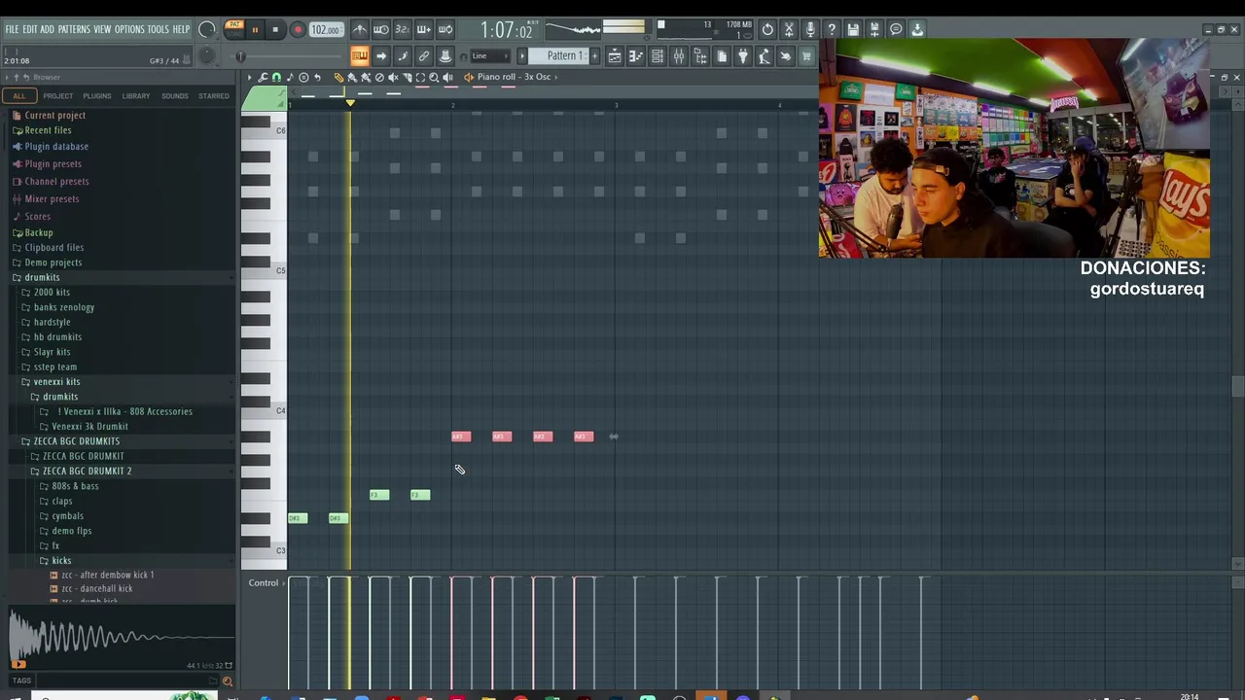Open the mixer window icon
The image size is (1245, 700).
[x=679, y=55]
